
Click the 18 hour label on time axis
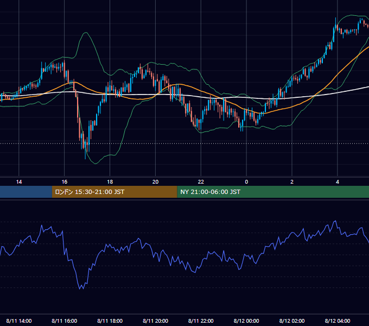point(110,182)
